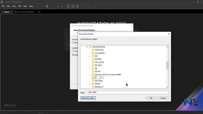
Task: Select the ISE folder
Action: coord(96,68)
